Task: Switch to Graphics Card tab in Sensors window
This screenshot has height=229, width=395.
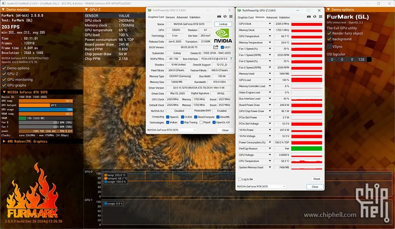Action: pos(245,17)
